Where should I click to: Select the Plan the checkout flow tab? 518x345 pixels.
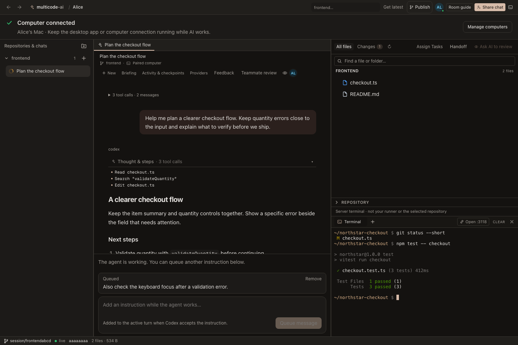pos(124,45)
